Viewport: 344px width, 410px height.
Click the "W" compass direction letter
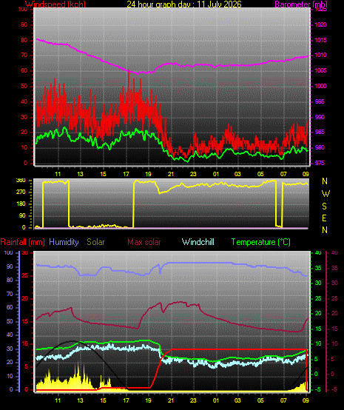point(326,194)
